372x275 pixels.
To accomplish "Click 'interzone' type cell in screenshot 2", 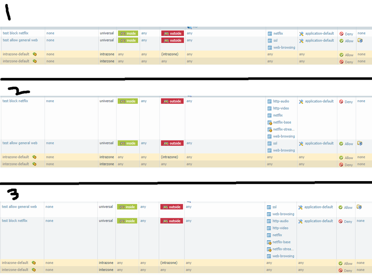I will (107, 164).
